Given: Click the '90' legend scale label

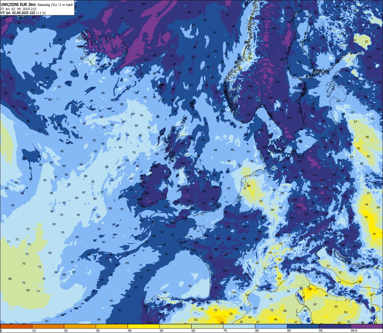Looking at the screenshot, I should (x=289, y=331).
